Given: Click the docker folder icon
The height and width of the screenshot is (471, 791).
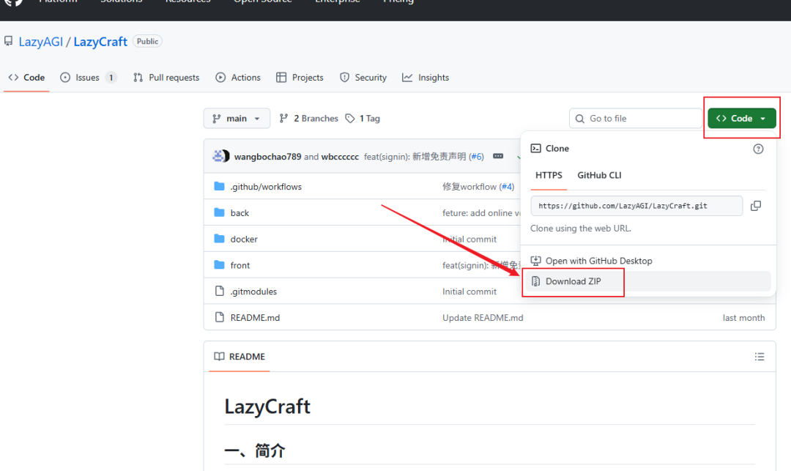Looking at the screenshot, I should coord(219,239).
